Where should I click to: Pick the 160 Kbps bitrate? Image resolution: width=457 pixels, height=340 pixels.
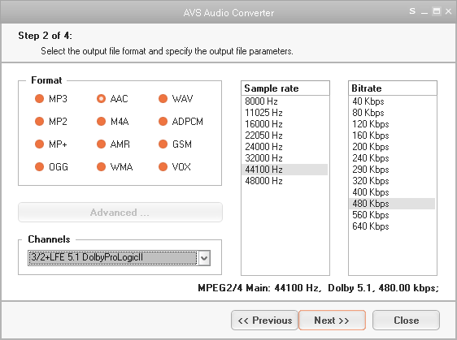[392, 136]
